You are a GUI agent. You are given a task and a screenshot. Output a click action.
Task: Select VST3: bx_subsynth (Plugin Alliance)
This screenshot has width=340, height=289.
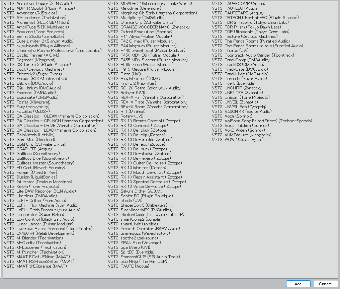pos(37,46)
